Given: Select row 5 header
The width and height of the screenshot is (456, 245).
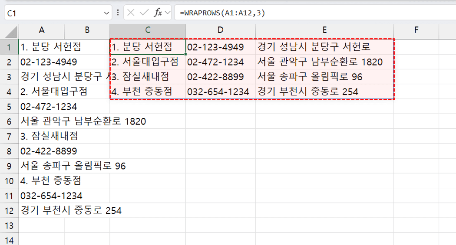Looking at the screenshot, I should tap(9, 107).
